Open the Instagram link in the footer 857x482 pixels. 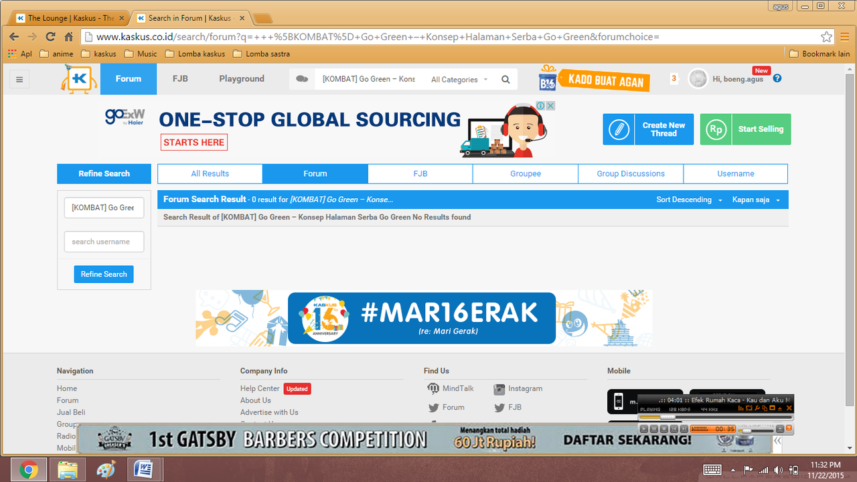[x=518, y=388]
